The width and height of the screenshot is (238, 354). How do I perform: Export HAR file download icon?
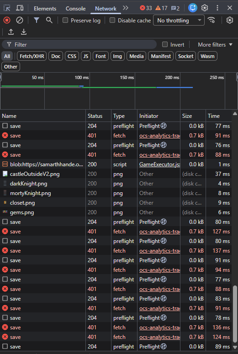point(24,32)
